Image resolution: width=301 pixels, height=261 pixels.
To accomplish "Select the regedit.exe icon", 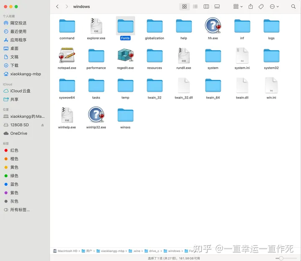I will (x=125, y=55).
